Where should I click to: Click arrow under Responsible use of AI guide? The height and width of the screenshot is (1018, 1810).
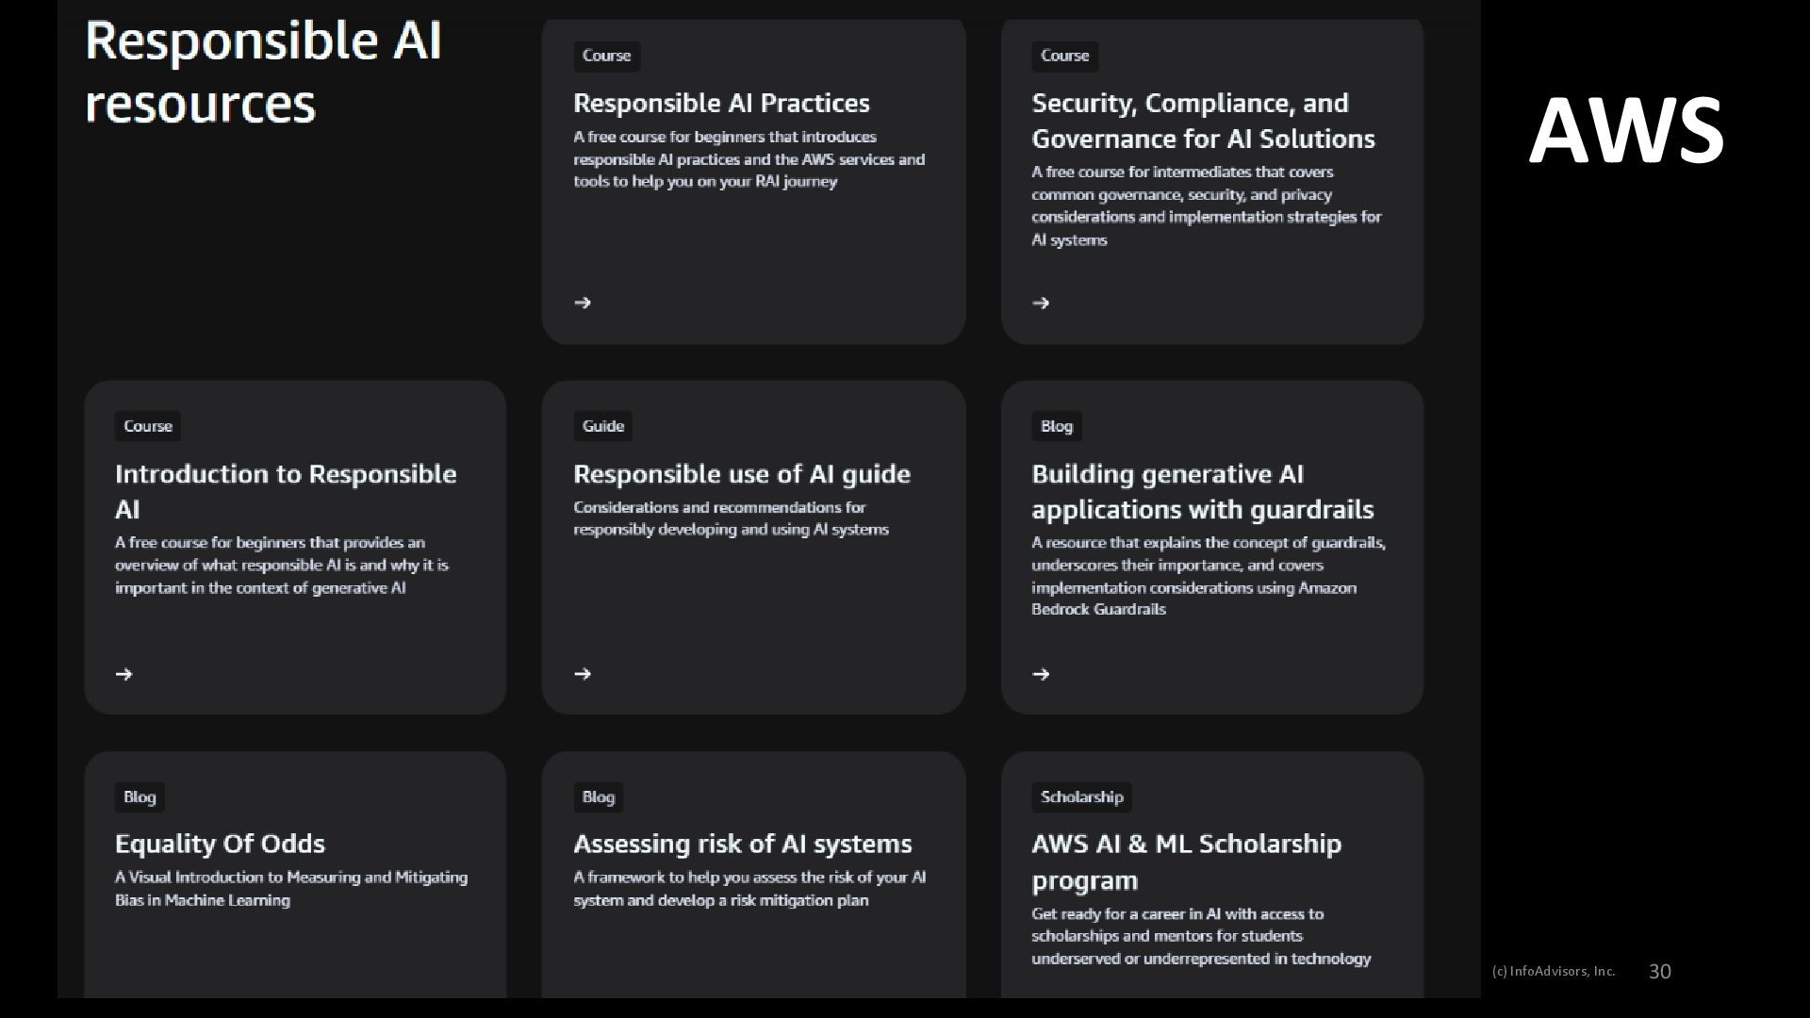[x=583, y=674]
